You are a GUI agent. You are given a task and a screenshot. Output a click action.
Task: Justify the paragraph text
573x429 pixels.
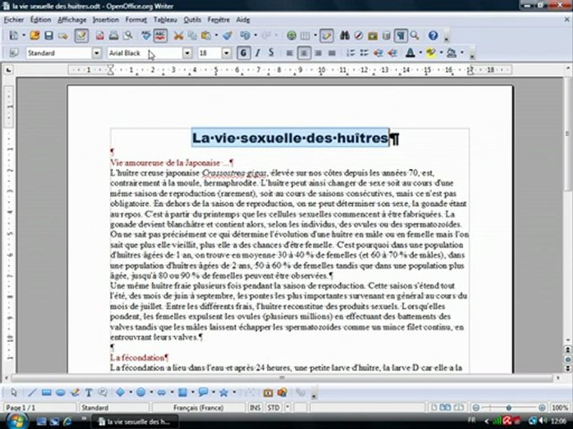coord(332,53)
